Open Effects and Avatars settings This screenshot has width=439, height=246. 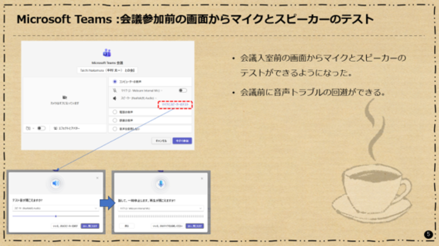[67, 128]
